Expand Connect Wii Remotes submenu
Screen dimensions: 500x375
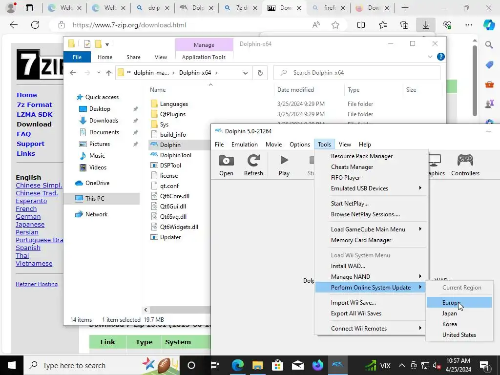tap(371, 329)
